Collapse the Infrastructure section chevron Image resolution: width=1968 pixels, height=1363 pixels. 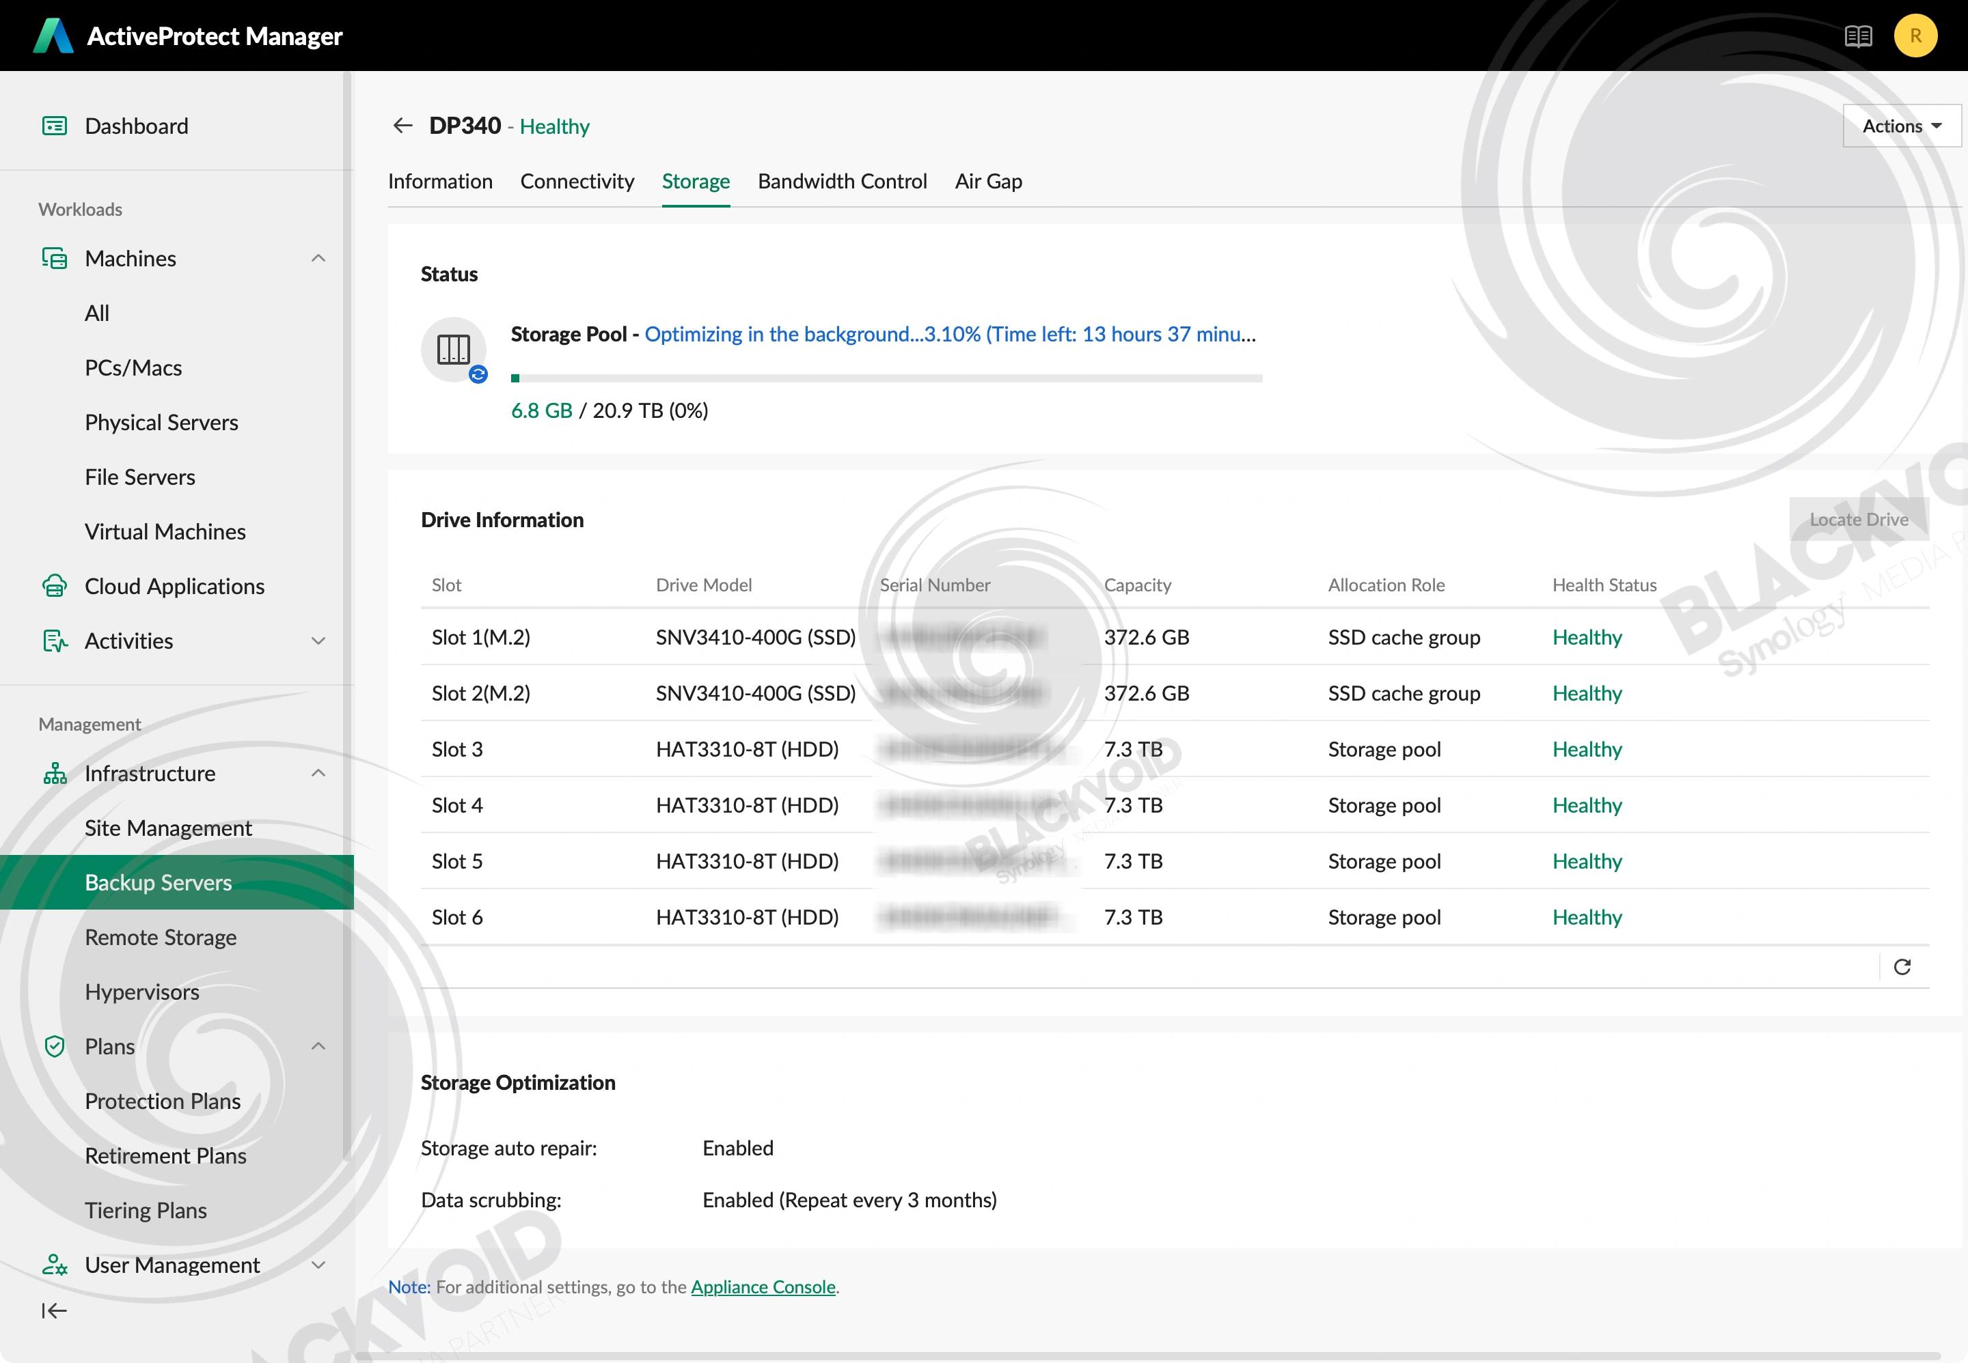(x=318, y=774)
